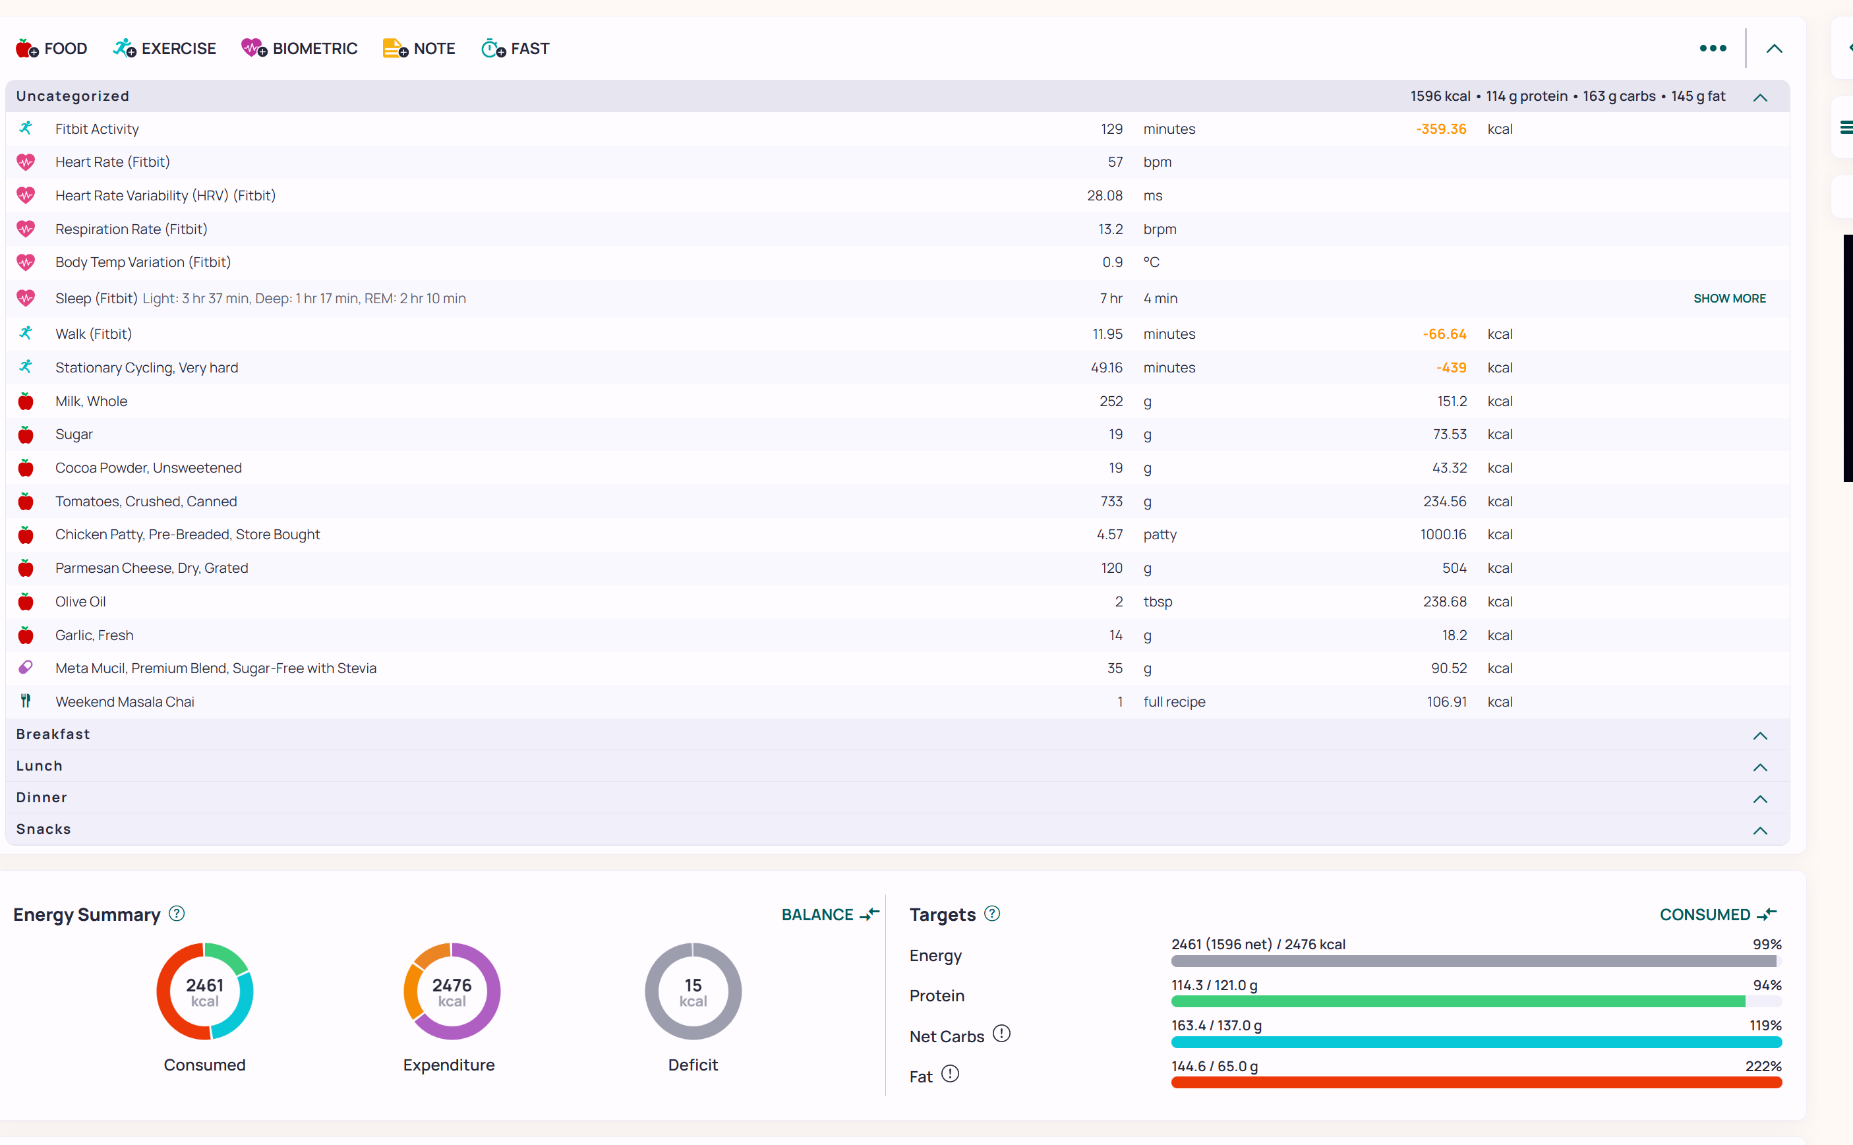Select the Weekend Masala Chai recipe row
Viewport: 1853px width, 1145px height.
point(125,702)
